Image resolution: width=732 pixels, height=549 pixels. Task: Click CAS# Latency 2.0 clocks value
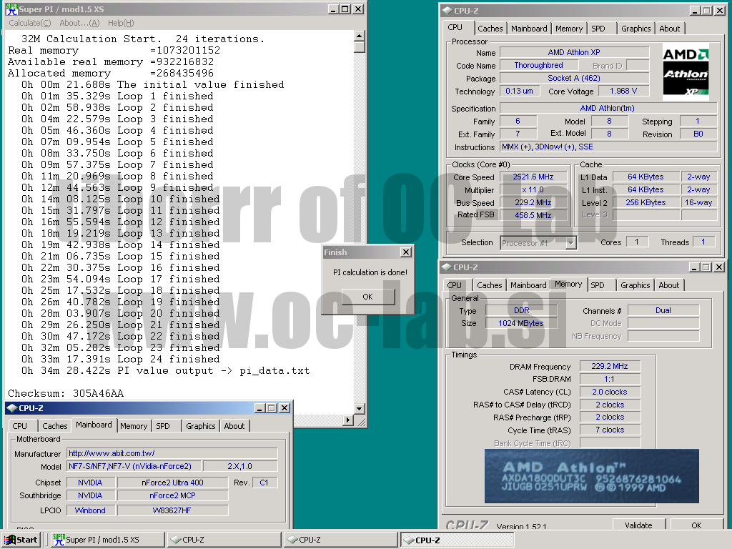point(610,392)
